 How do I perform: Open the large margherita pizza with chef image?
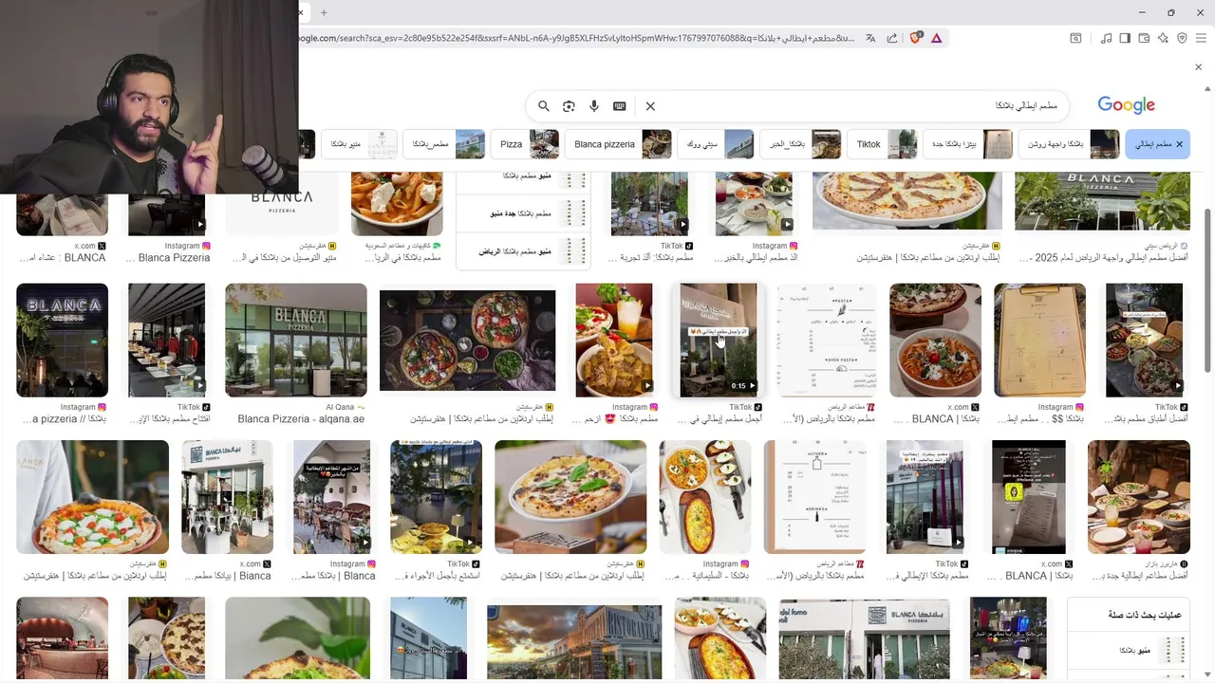pos(92,497)
